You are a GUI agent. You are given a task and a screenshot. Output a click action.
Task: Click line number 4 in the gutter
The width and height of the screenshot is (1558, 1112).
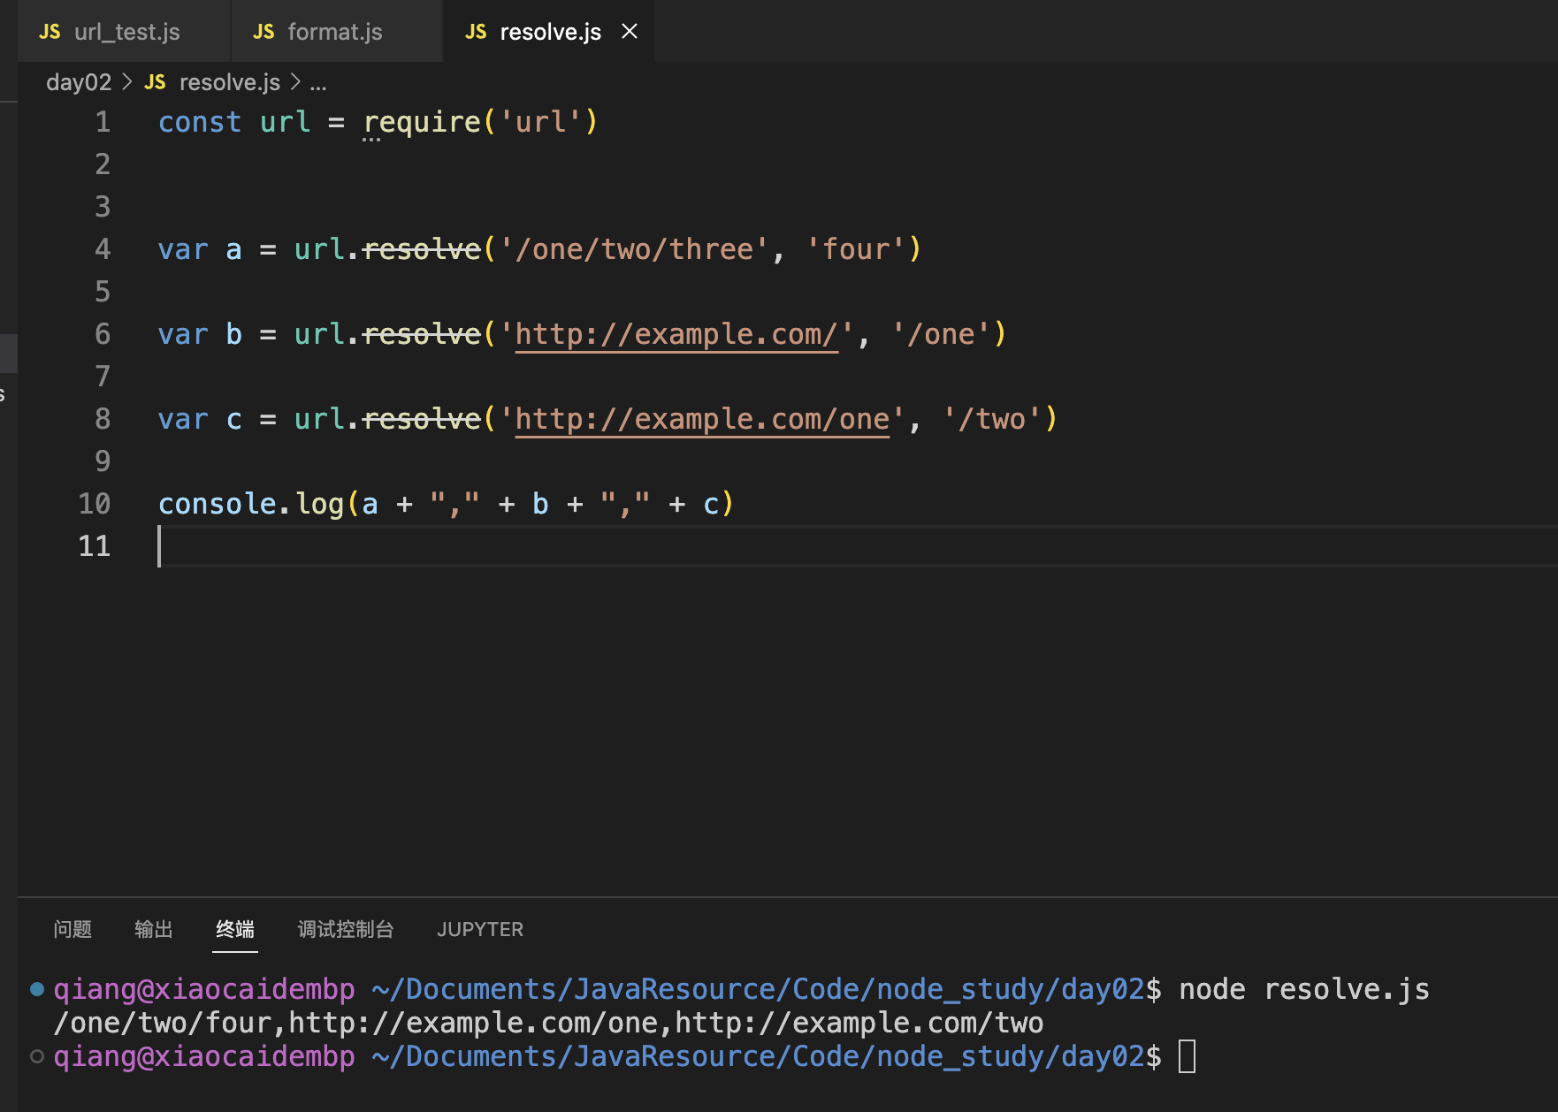click(x=103, y=249)
